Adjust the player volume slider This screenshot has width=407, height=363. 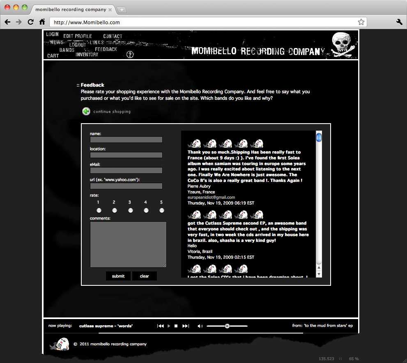point(227,326)
